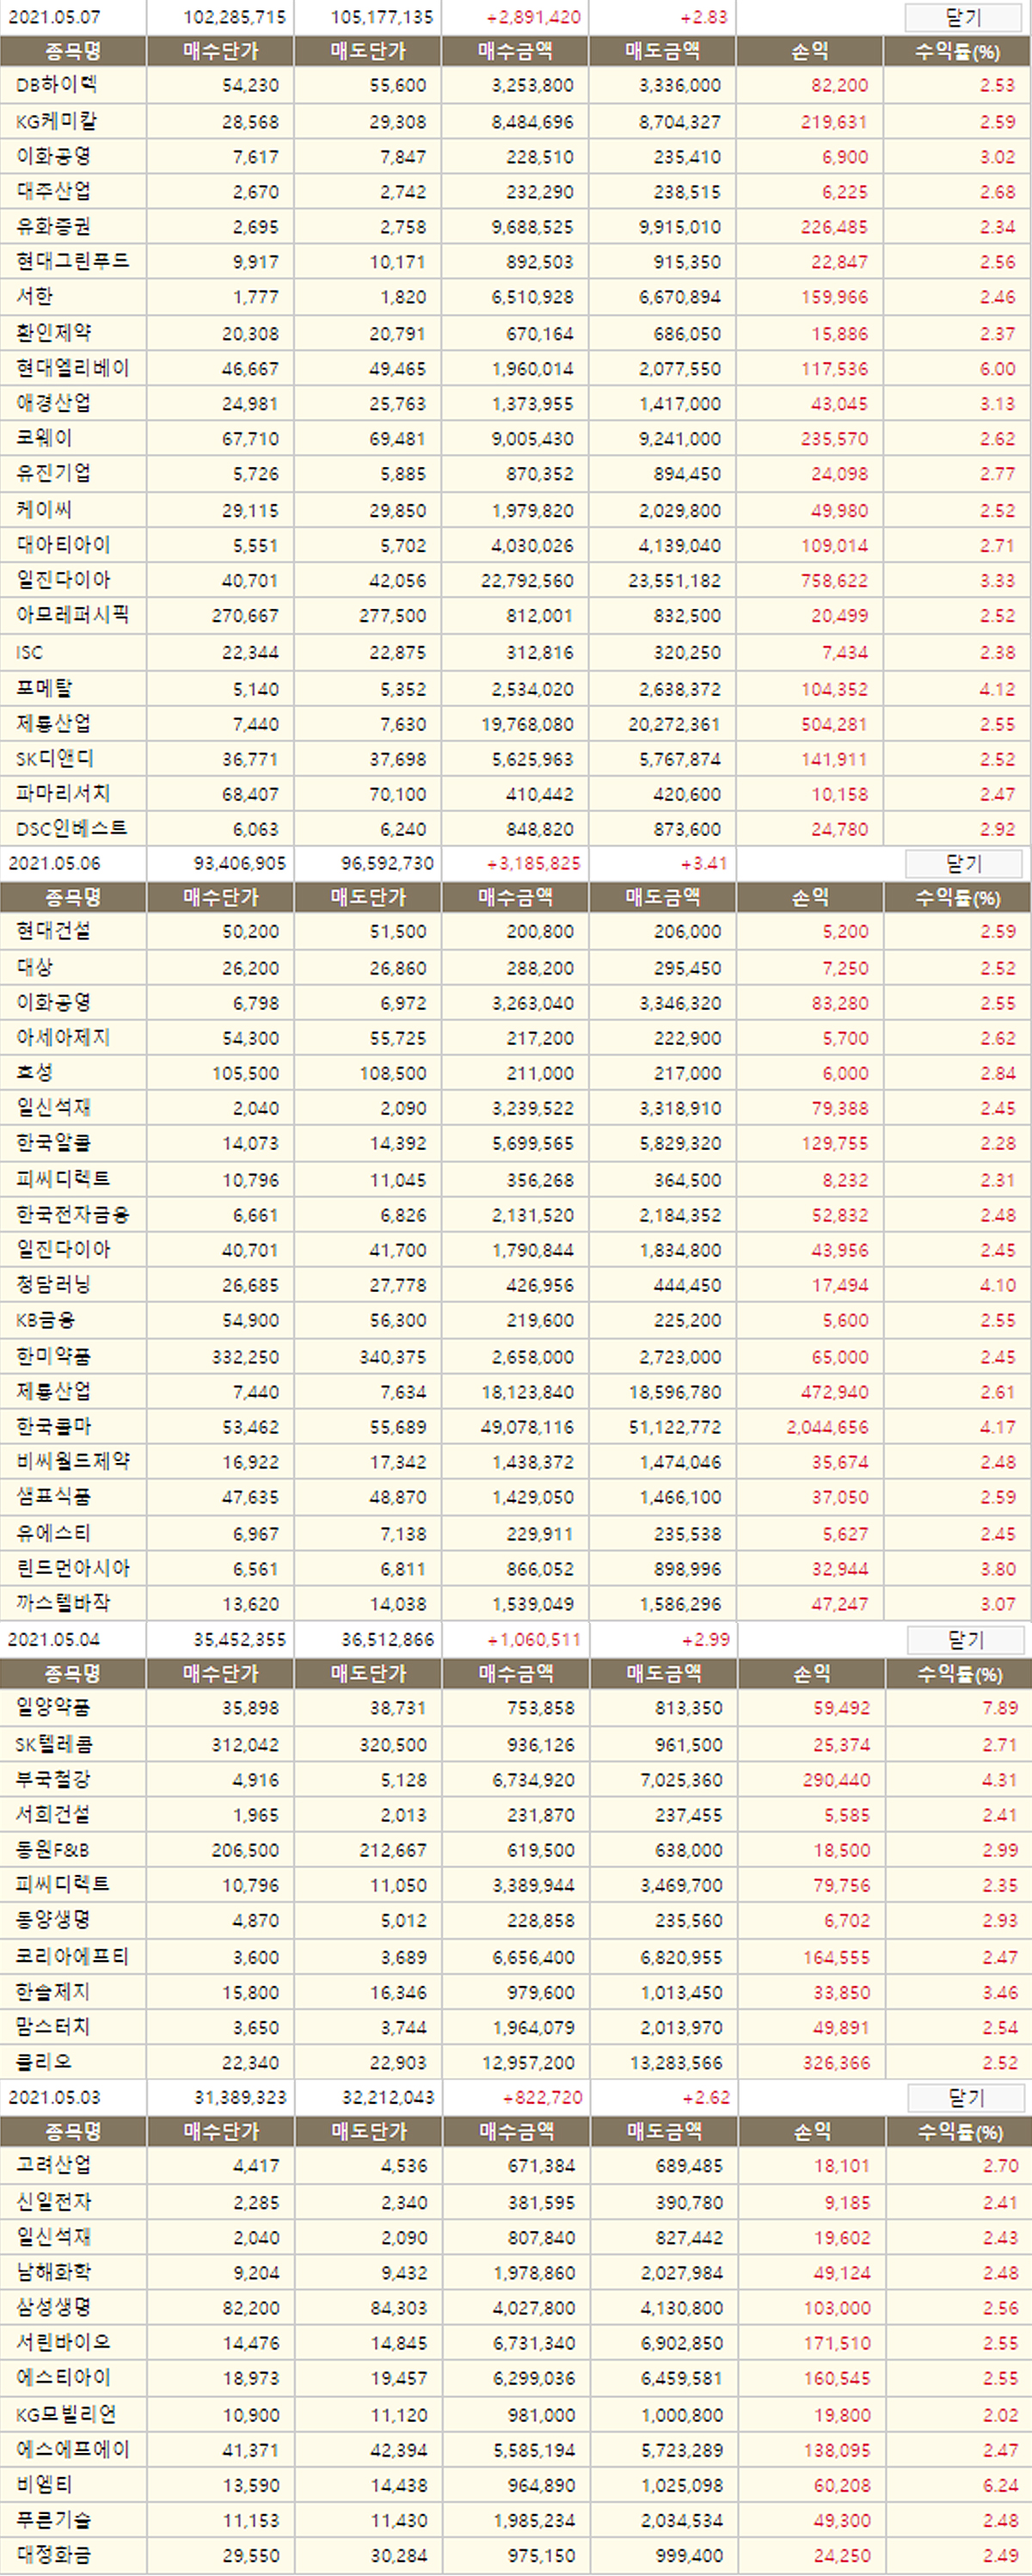
Task: Click the SK텔레콤 stock name
Action: [54, 1745]
